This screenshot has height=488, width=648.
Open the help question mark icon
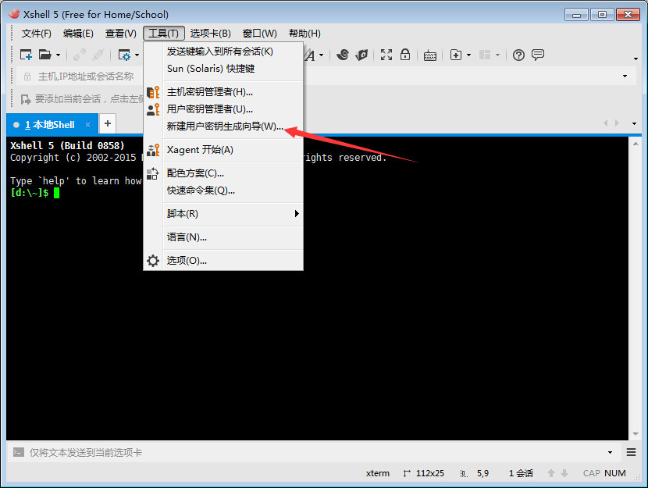coord(518,55)
